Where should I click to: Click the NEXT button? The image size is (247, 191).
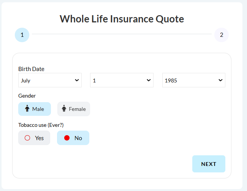[x=209, y=164]
